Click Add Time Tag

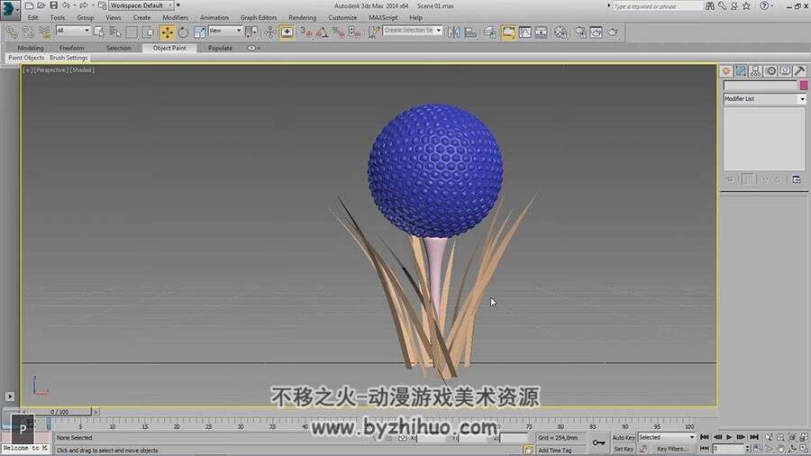555,451
